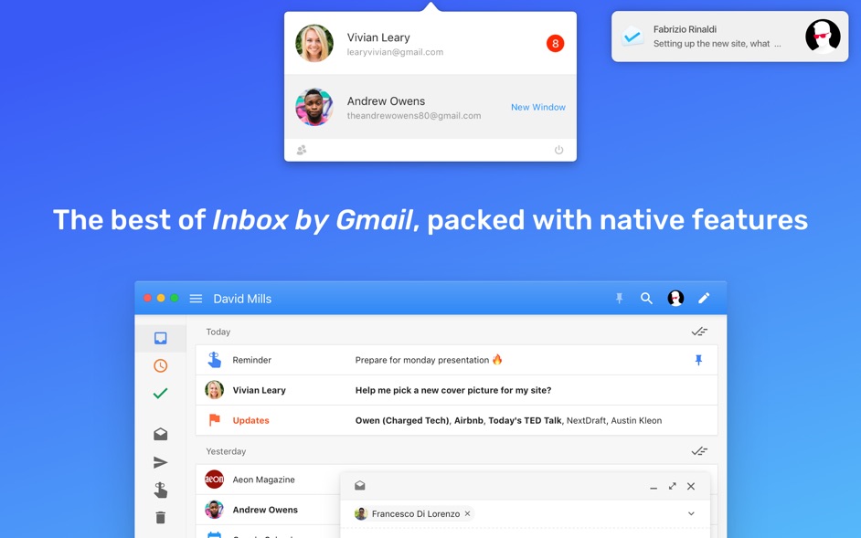Open the Fabrizio Rinaldi notification
Viewport: 861px width, 538px height.
[729, 37]
